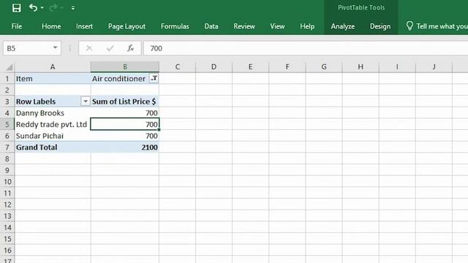Select the Reddy trade pvt. Ltd cell

(53, 124)
